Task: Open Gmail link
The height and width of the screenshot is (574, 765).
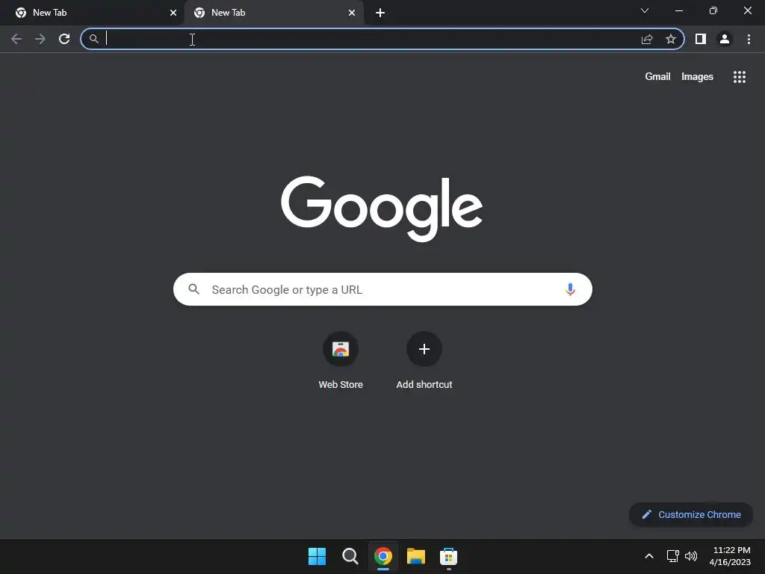Action: (657, 77)
